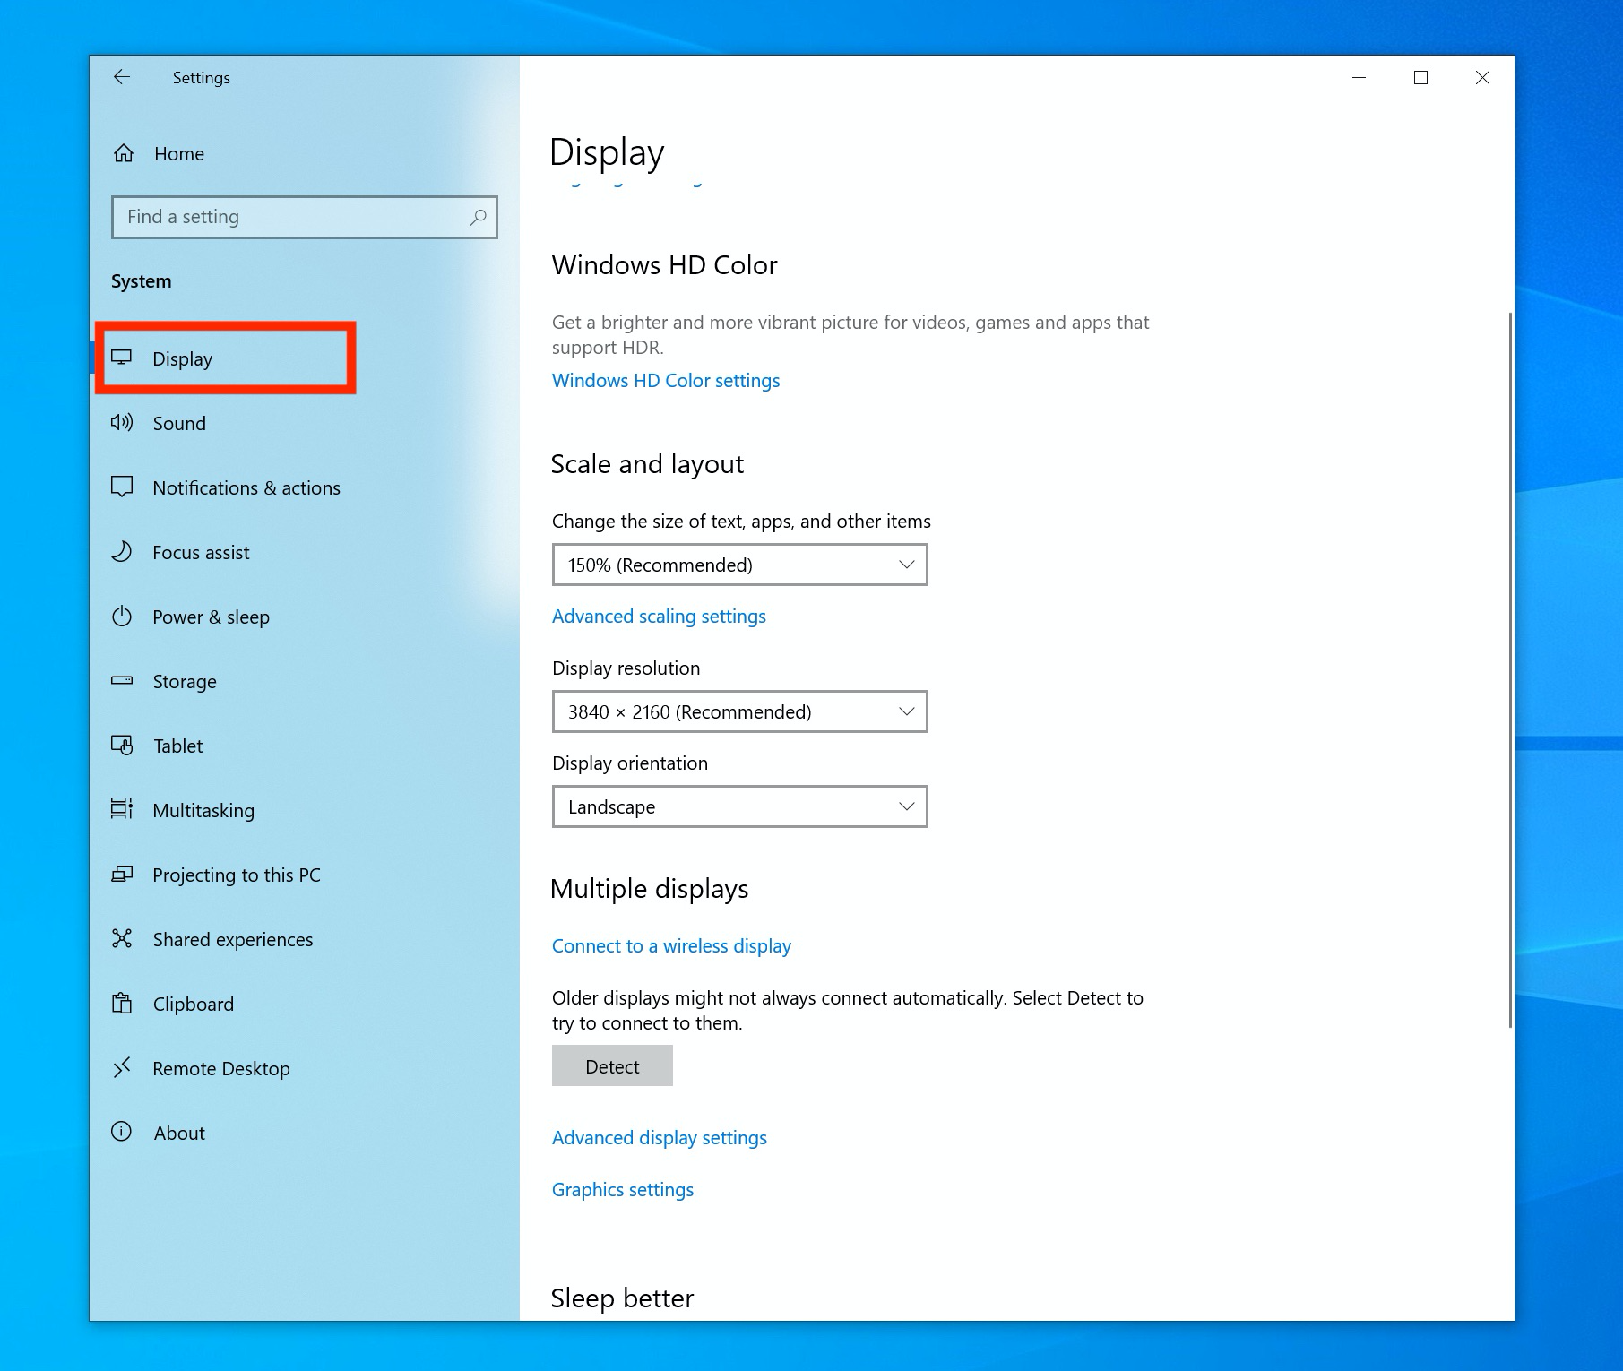Viewport: 1623px width, 1371px height.
Task: Click the Scale and layout heading
Action: (x=647, y=464)
